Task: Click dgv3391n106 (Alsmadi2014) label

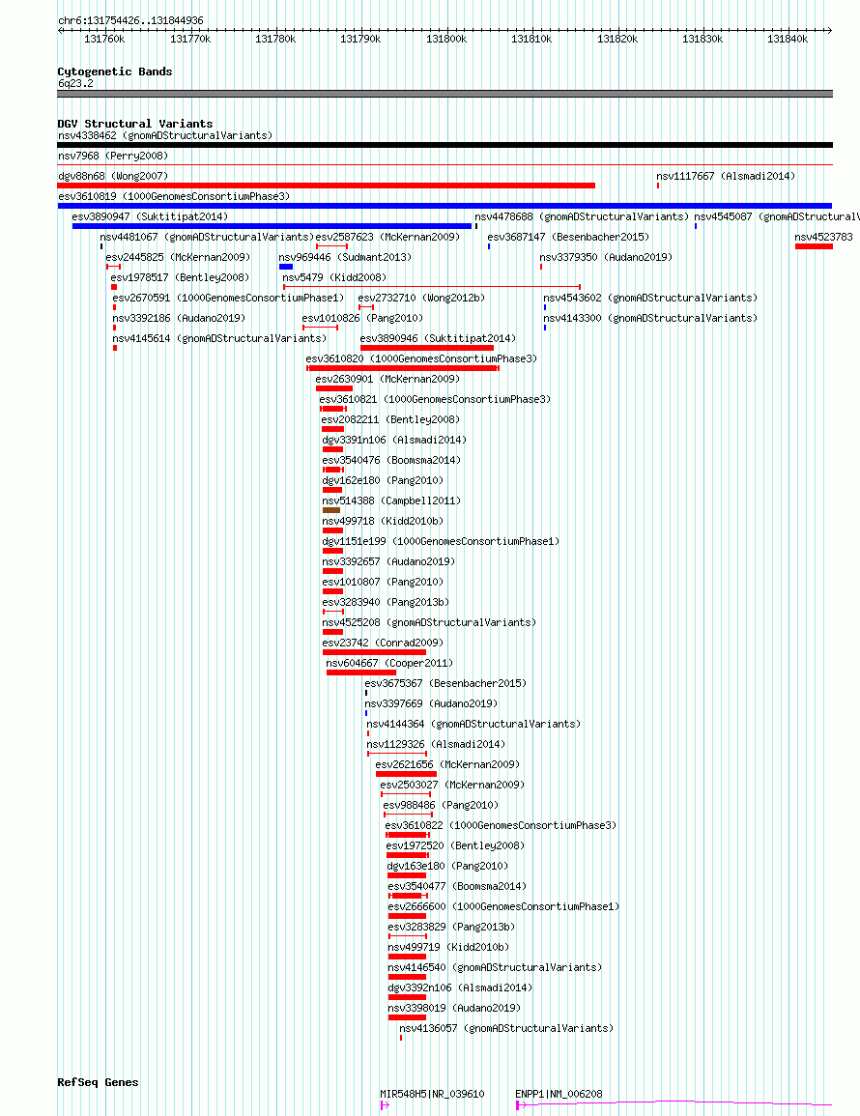Action: point(394,440)
